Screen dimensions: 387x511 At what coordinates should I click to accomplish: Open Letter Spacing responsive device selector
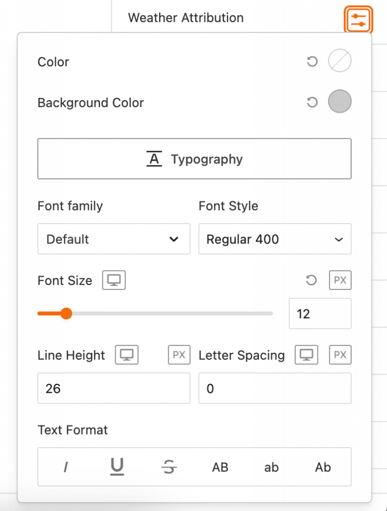pos(306,355)
